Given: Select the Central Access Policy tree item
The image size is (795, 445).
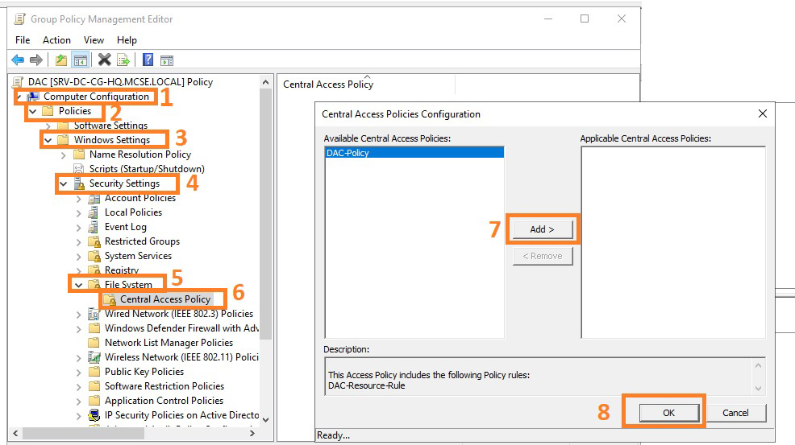Looking at the screenshot, I should pyautogui.click(x=164, y=299).
